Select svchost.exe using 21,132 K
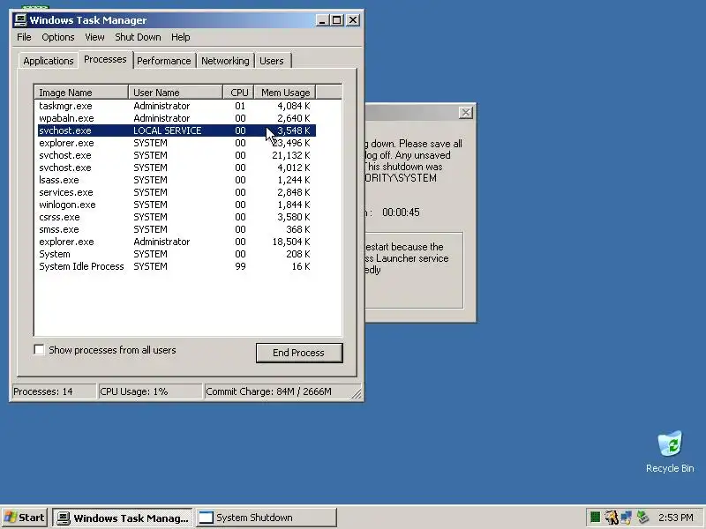This screenshot has height=529, width=706. 176,155
